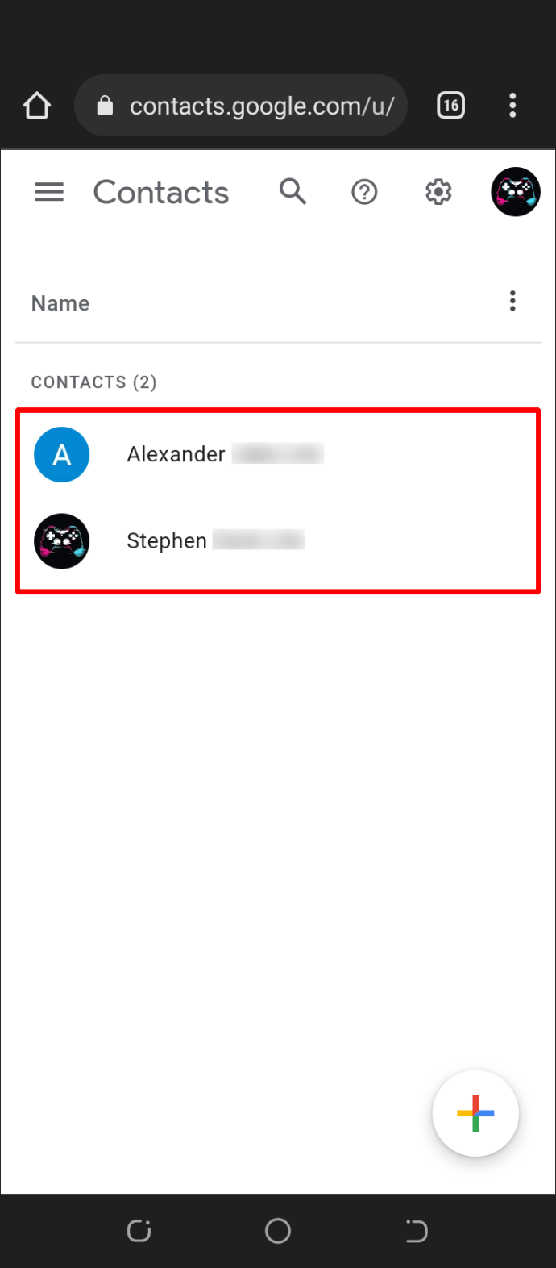
Task: Tap the Contacts page title
Action: coord(161,193)
